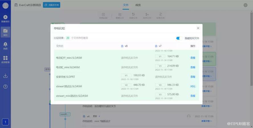Select the V3 badge next to 946.33 KB

[x=160, y=85]
